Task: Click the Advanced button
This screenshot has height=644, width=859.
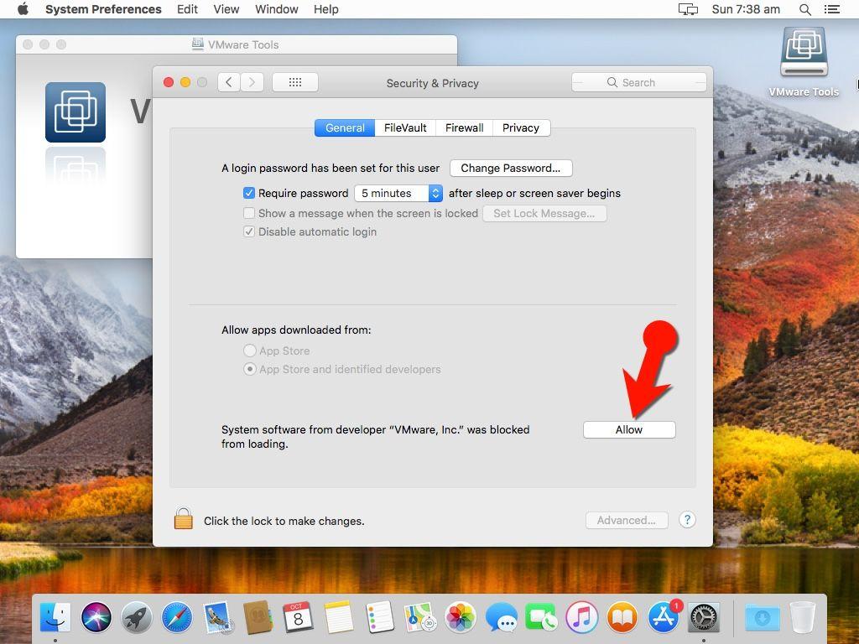Action: [627, 520]
